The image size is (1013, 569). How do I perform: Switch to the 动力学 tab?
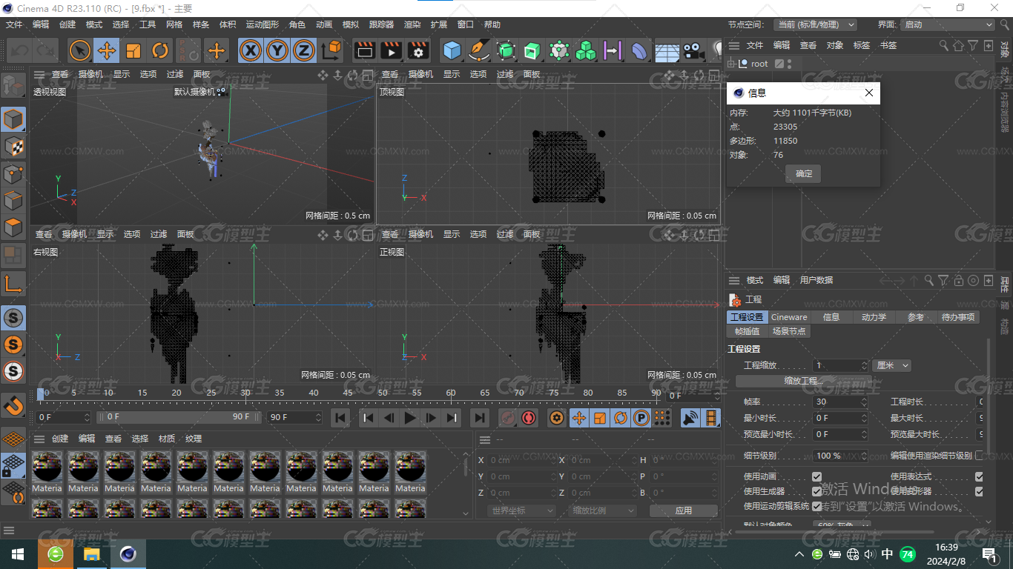pos(874,317)
